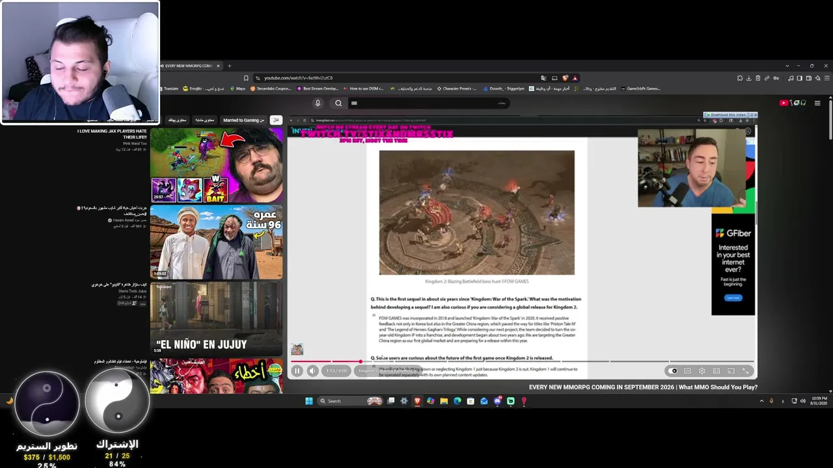Open the Jax players video thumbnail
Viewport: 833px width, 468px height.
coord(217,165)
